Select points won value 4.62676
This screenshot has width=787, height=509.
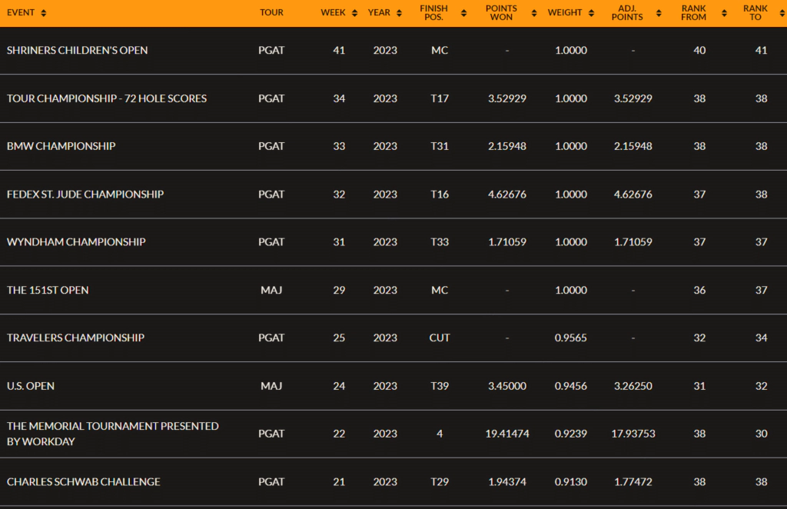tap(507, 195)
